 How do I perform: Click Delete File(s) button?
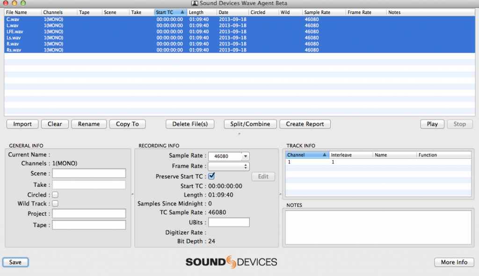pyautogui.click(x=190, y=124)
